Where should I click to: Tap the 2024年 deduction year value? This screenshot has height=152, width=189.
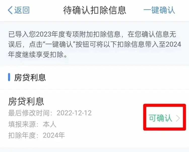(x=54, y=135)
